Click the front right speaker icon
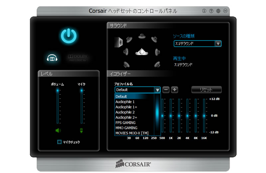Screen dimensions: 266x173 pyautogui.click(x=154, y=40)
